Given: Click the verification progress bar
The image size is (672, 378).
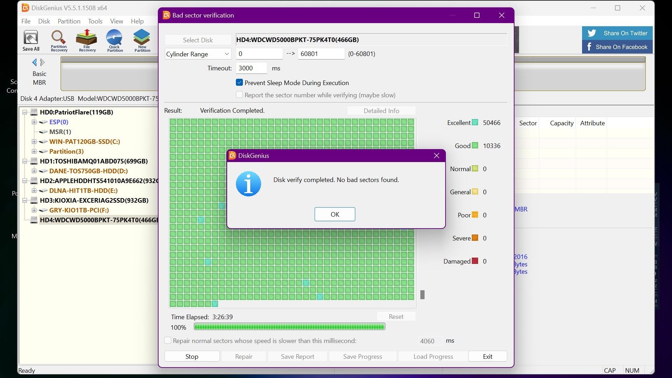Looking at the screenshot, I should pos(289,327).
